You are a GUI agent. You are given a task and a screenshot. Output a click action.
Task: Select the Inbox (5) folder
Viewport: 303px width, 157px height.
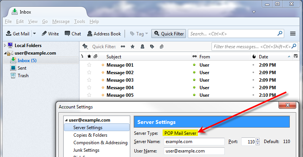(41, 61)
